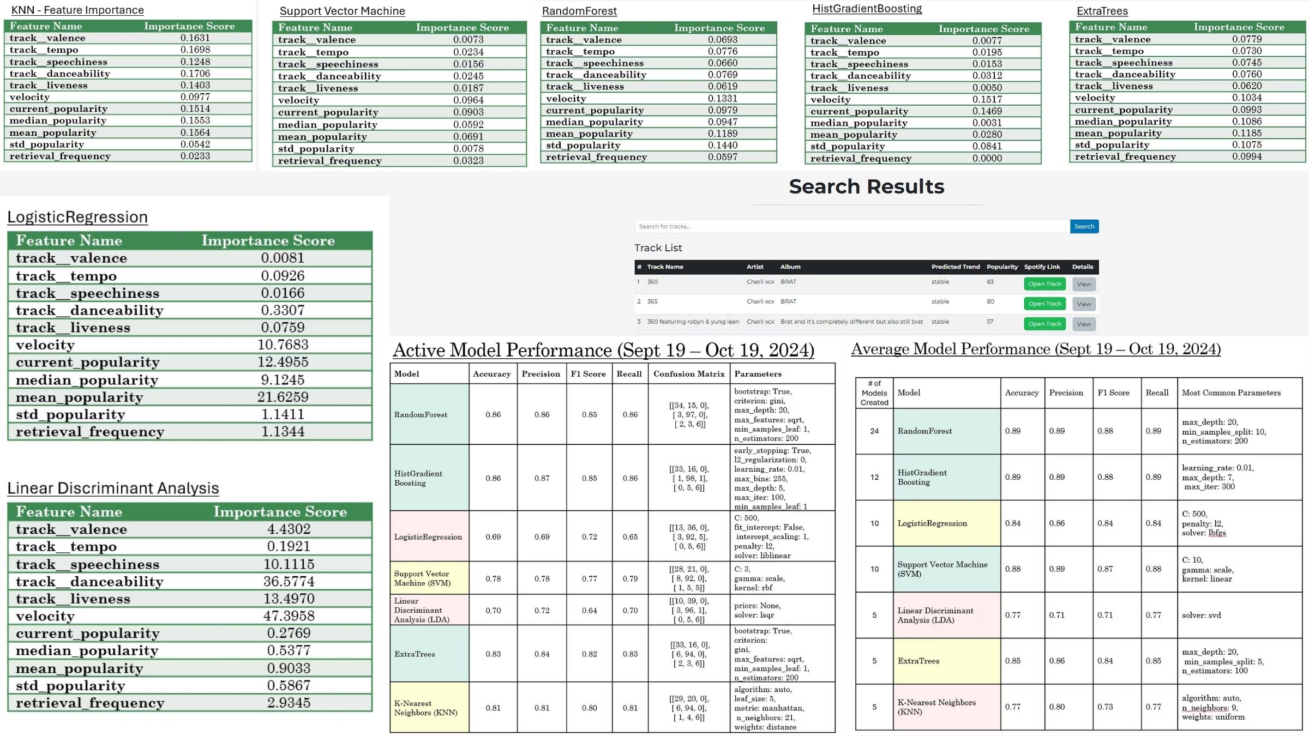Click the 'Support Vector Machine' underlined heading
1309x736 pixels.
pyautogui.click(x=342, y=11)
